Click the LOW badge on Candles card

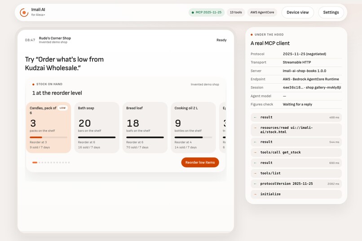[62, 108]
